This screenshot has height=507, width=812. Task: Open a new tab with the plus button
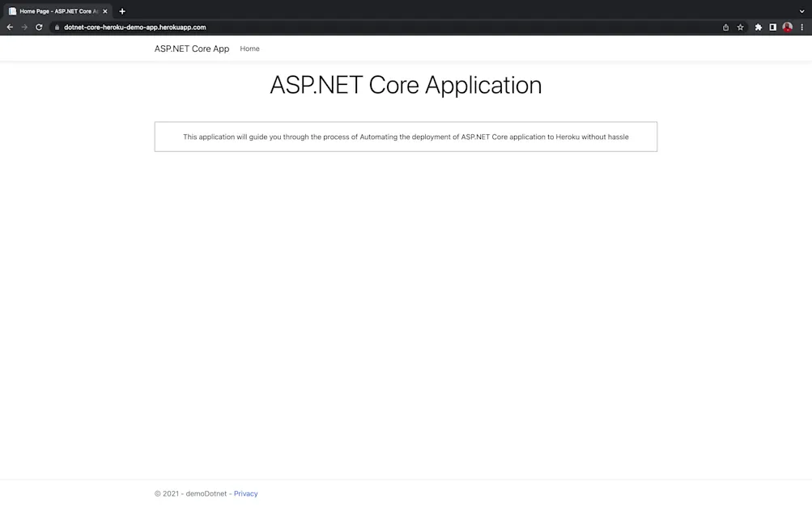click(x=121, y=11)
